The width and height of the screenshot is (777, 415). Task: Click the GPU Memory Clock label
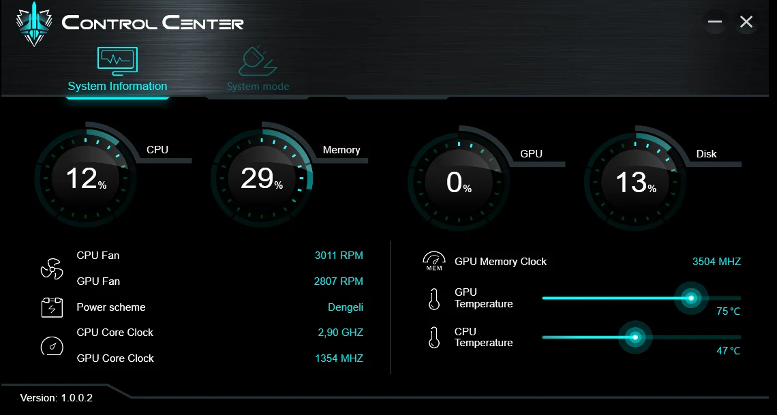point(500,262)
